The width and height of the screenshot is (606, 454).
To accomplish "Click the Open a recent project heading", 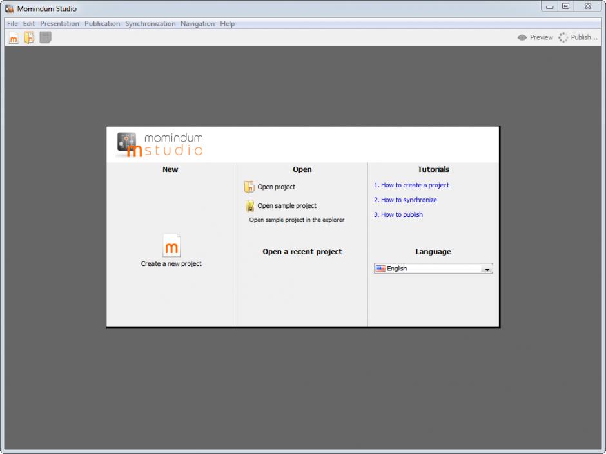I will point(302,252).
